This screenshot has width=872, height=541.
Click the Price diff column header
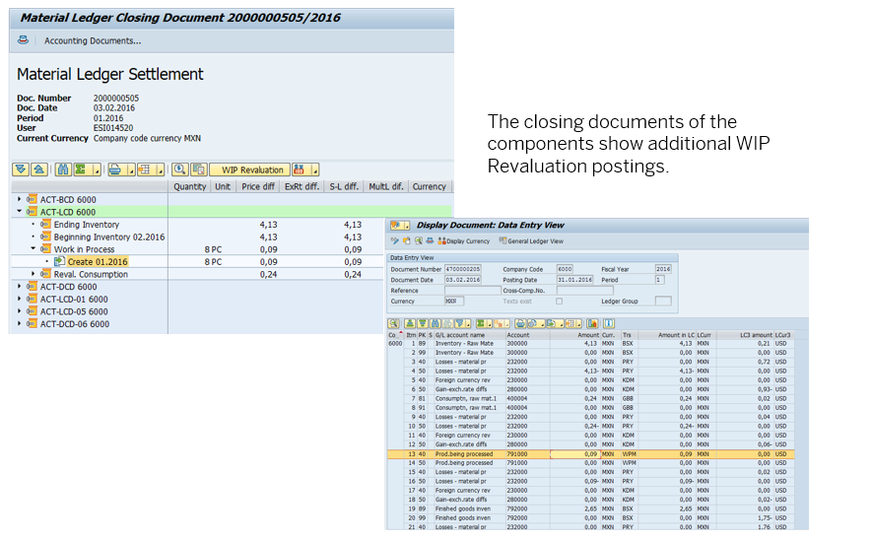pyautogui.click(x=258, y=186)
